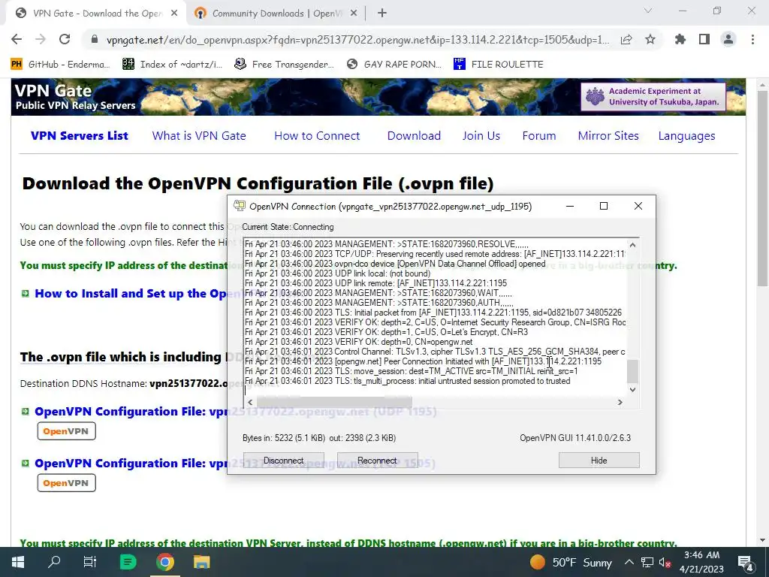Click OpenVPN Connection title bar icon
769x577 pixels.
click(240, 206)
